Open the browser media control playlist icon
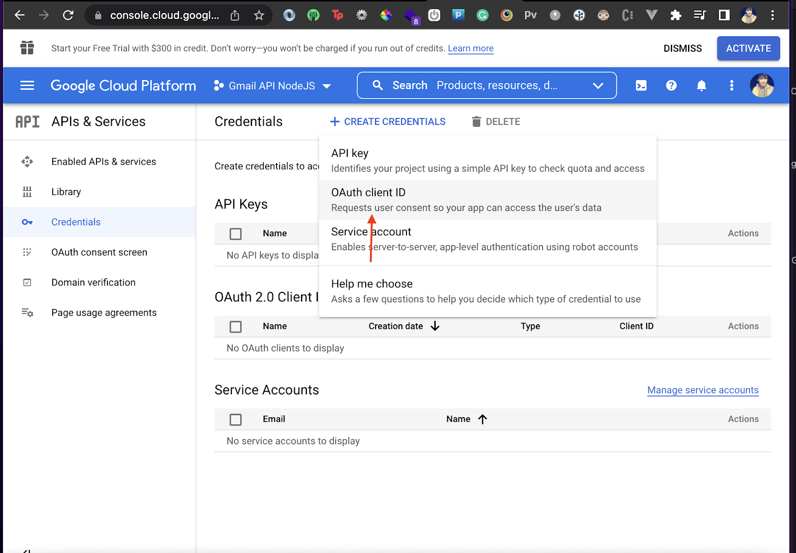The image size is (796, 553). click(x=699, y=15)
